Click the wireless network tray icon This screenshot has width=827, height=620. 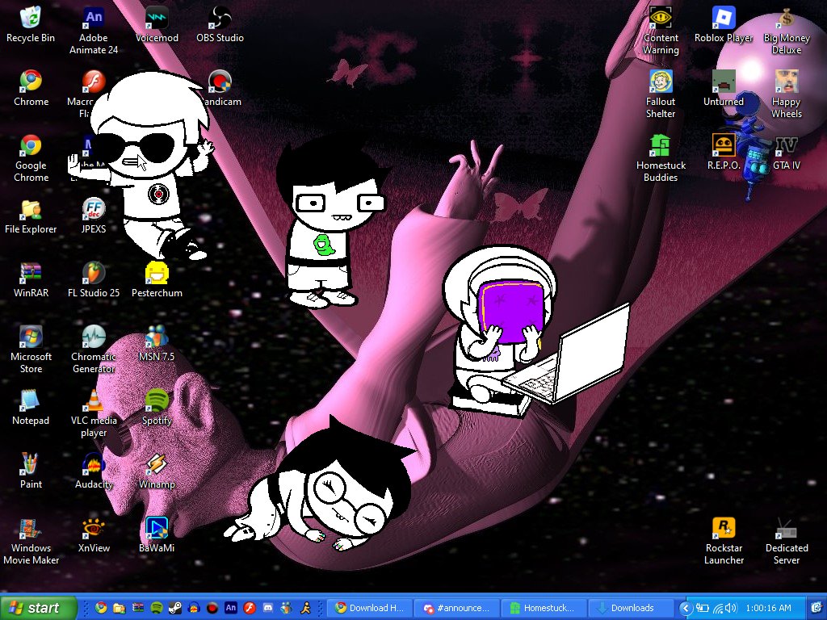click(717, 608)
